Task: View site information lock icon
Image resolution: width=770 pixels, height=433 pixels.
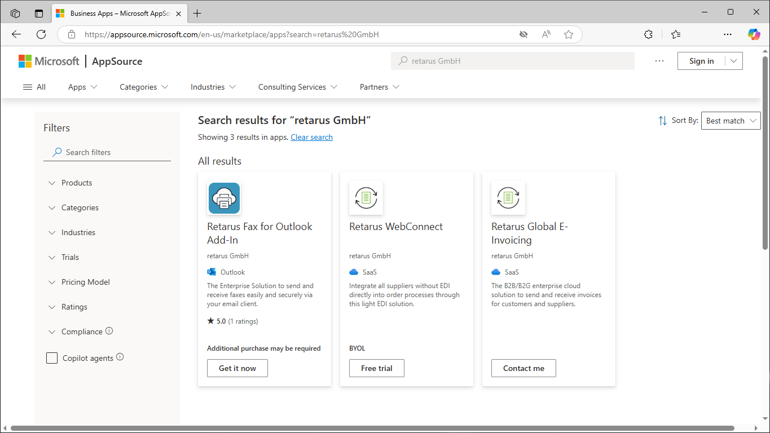Action: click(x=71, y=34)
